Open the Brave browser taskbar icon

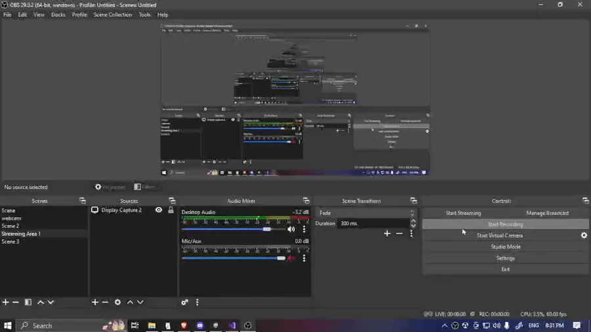point(184,325)
